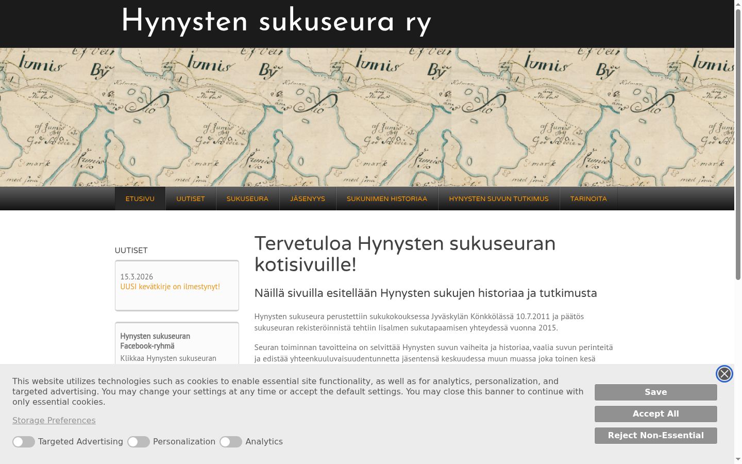The height and width of the screenshot is (464, 742).
Task: Click the date text 15.3.2026
Action: (x=137, y=277)
